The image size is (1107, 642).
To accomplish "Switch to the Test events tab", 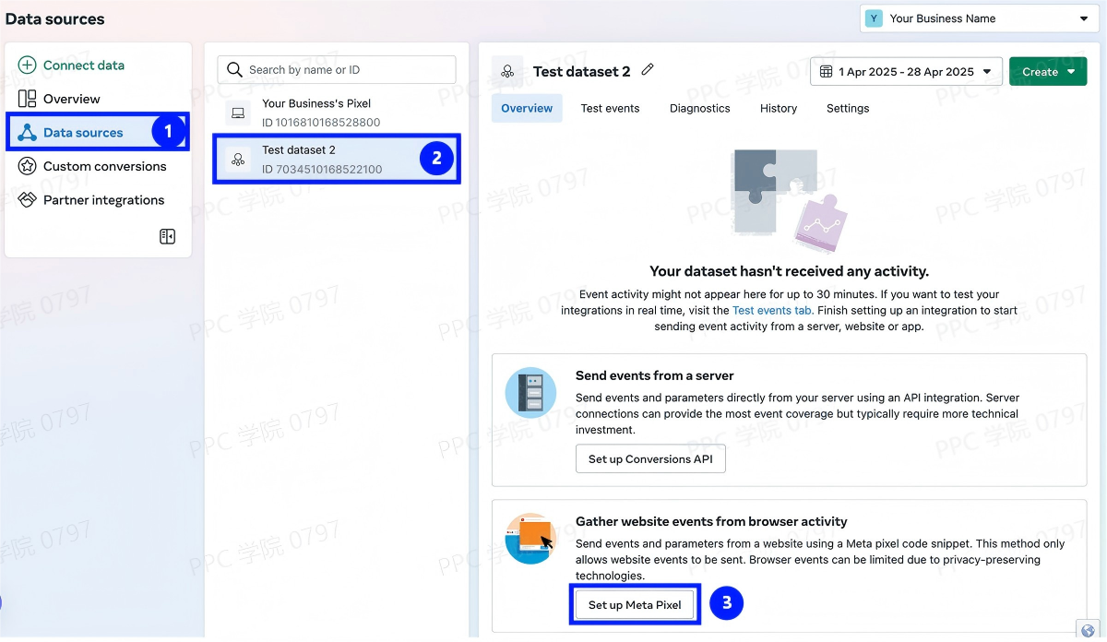I will pyautogui.click(x=610, y=108).
